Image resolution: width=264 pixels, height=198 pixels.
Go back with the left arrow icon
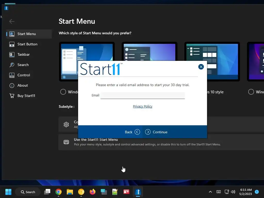tap(12, 21)
